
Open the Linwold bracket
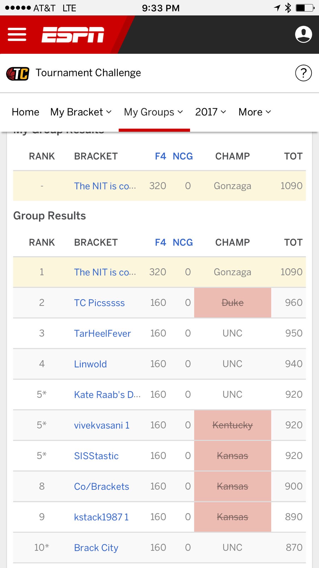[x=90, y=364]
